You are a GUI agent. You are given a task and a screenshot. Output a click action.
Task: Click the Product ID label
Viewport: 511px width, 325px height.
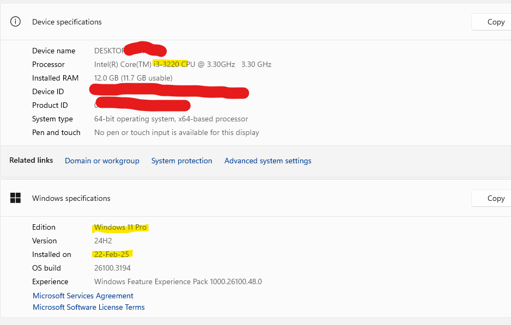(x=50, y=105)
